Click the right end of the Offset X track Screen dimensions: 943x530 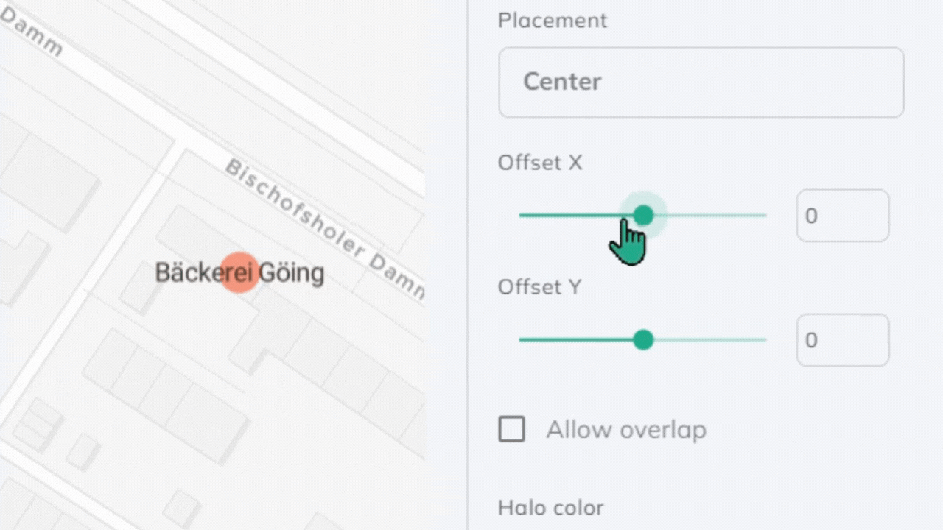[763, 216]
